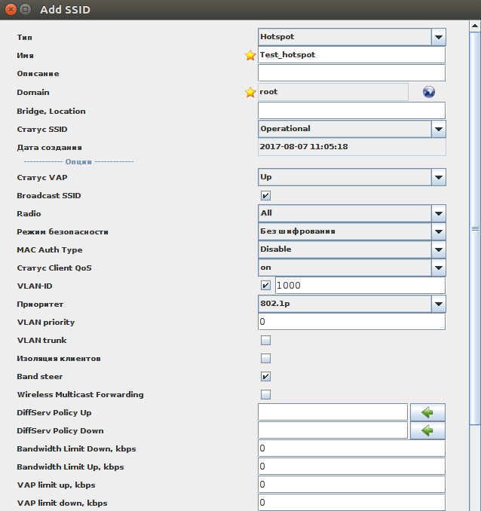
Task: Click the globe icon next to Domain
Action: [x=429, y=92]
